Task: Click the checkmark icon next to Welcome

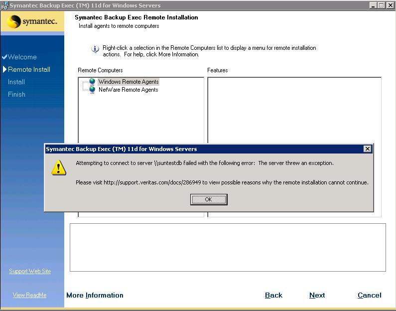Action: 4,57
